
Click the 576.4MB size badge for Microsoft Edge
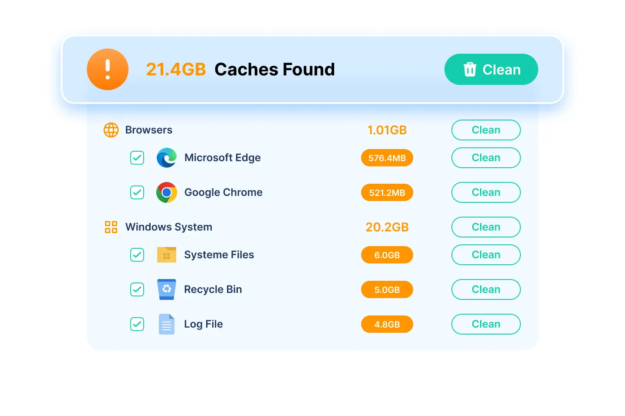click(x=387, y=158)
